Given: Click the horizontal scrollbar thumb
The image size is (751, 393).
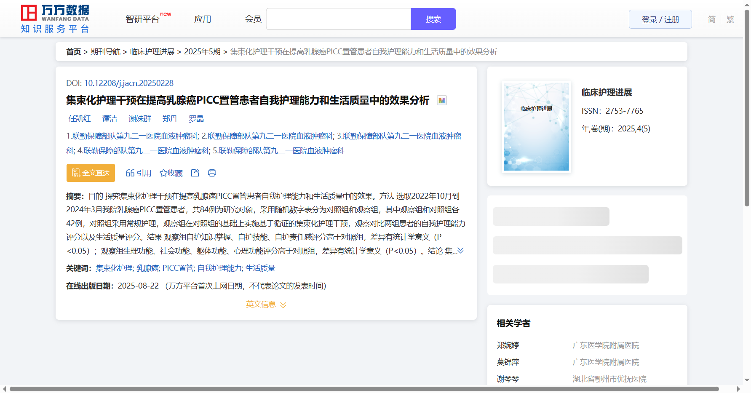Looking at the screenshot, I should point(364,389).
